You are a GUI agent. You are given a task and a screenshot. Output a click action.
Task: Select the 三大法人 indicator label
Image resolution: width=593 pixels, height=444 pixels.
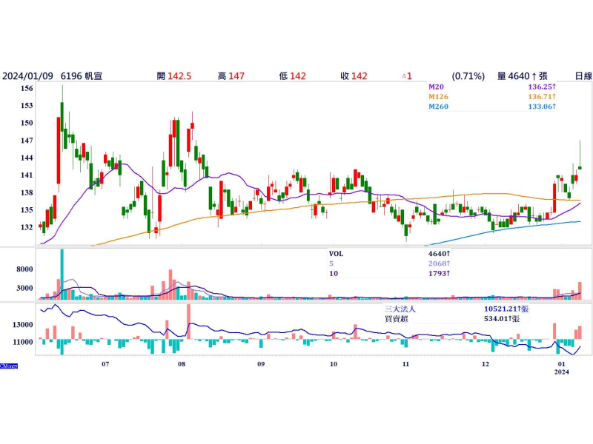400,309
